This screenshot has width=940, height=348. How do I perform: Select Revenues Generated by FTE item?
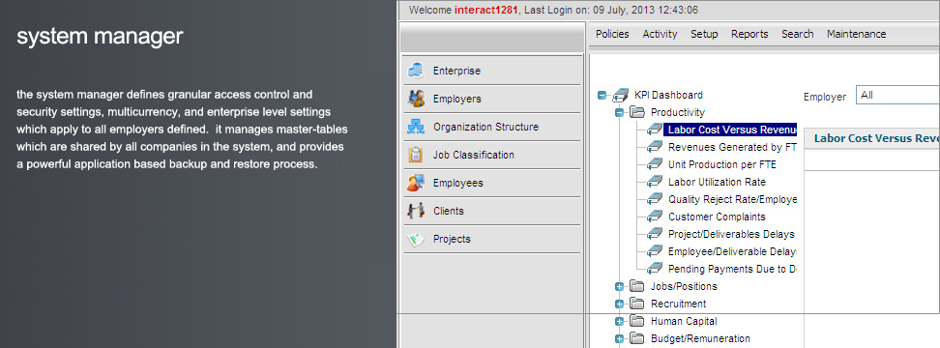[732, 147]
